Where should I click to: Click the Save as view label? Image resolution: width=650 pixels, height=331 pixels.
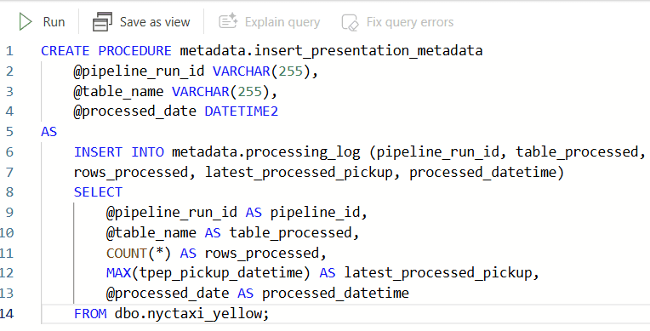(155, 22)
